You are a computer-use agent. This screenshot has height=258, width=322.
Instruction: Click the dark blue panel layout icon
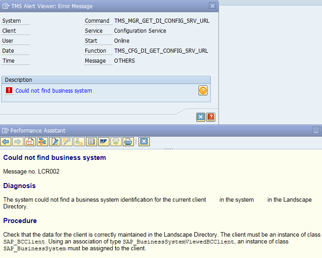[104, 142]
